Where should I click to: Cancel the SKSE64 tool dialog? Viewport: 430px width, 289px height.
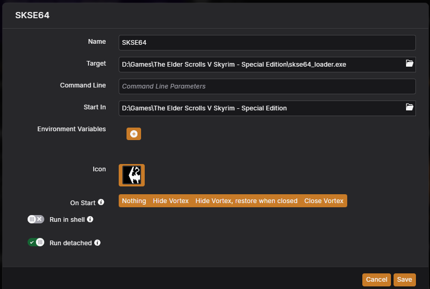tap(376, 280)
